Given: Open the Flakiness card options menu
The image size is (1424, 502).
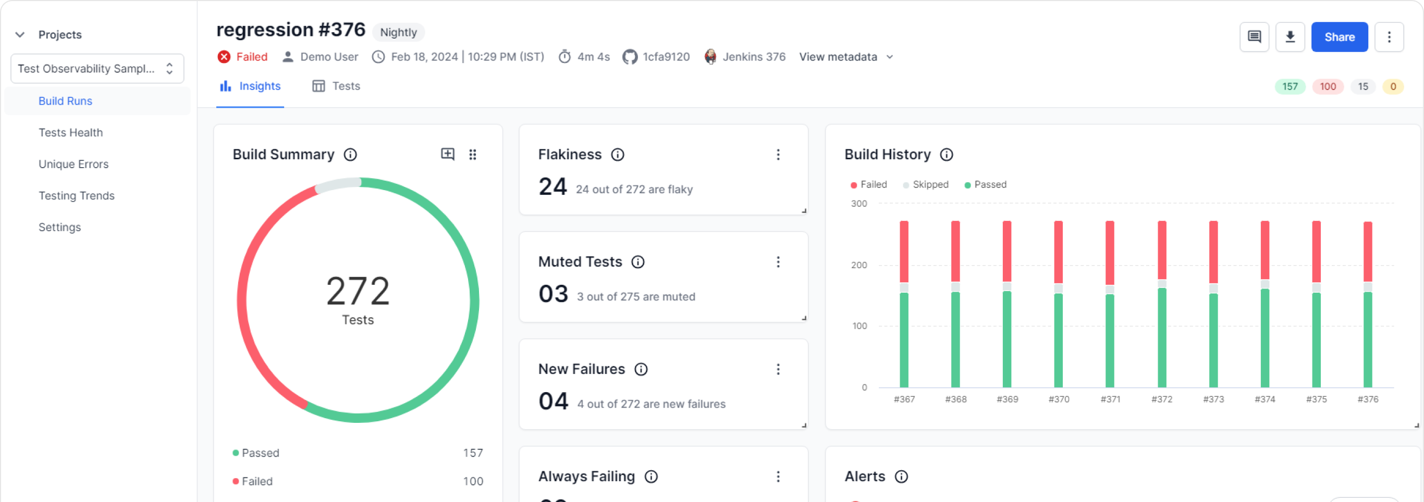Looking at the screenshot, I should coord(778,155).
